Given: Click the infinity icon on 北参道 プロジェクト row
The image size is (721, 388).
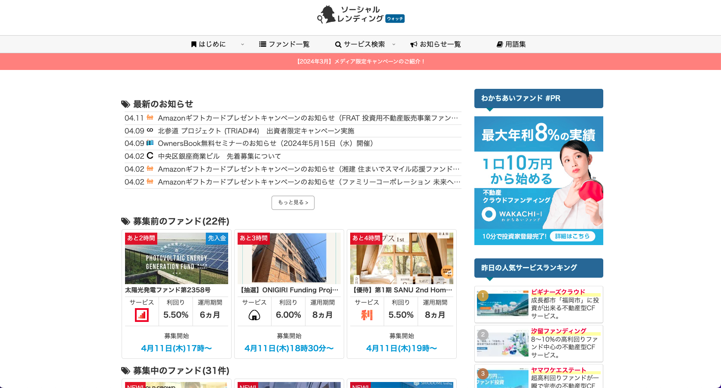Looking at the screenshot, I should click(x=150, y=130).
